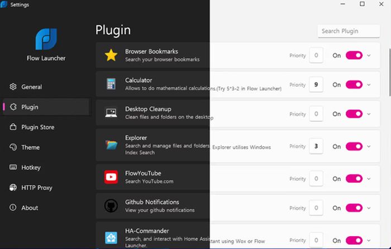
Task: Click 'Search YouTube.com' description text
Action: tap(149, 182)
